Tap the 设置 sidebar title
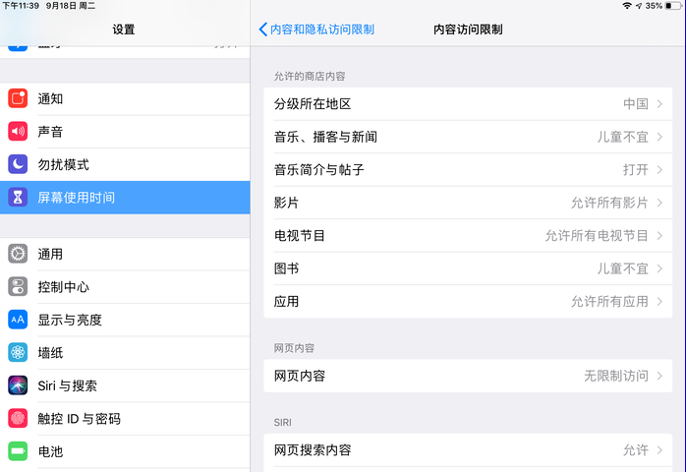The height and width of the screenshot is (472, 686). [x=124, y=29]
